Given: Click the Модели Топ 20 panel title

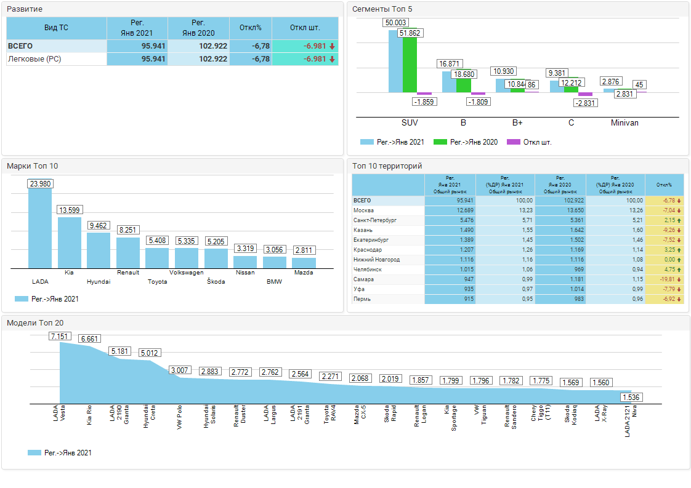Looking at the screenshot, I should pos(35,322).
